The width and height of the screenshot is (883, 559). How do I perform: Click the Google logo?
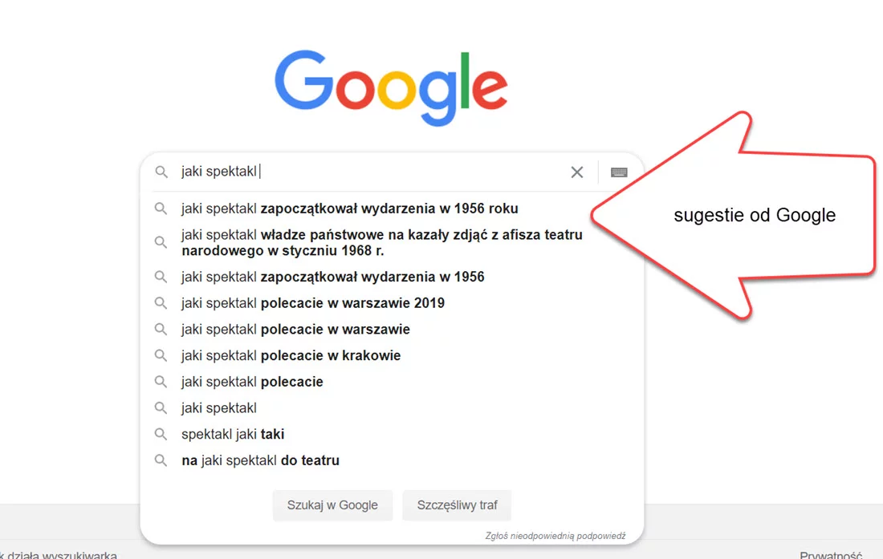[391, 85]
